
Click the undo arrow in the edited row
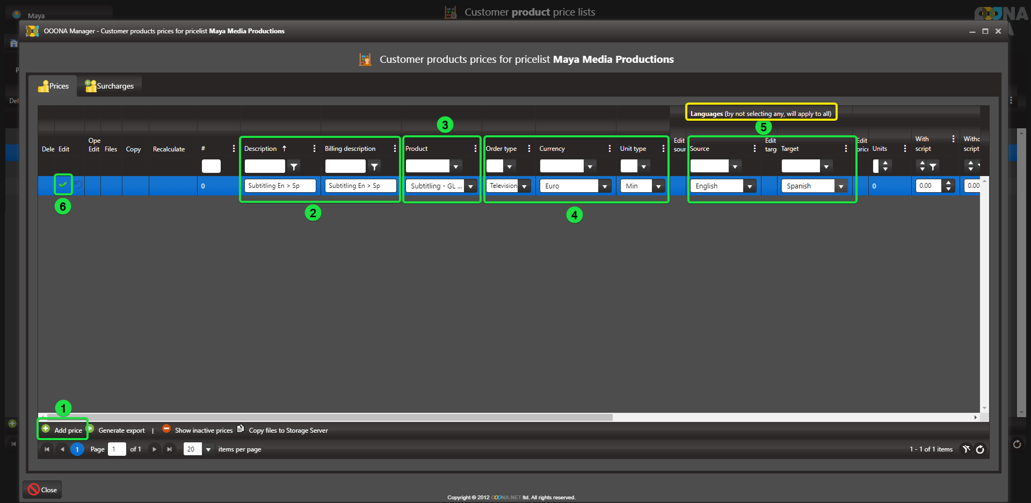(x=78, y=185)
